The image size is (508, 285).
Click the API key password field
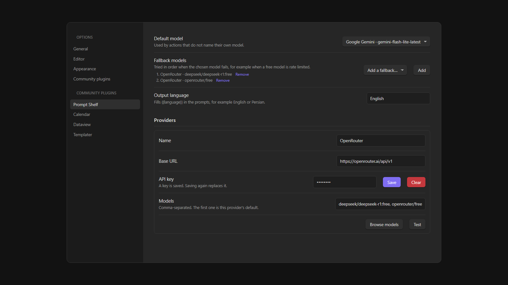pos(345,182)
